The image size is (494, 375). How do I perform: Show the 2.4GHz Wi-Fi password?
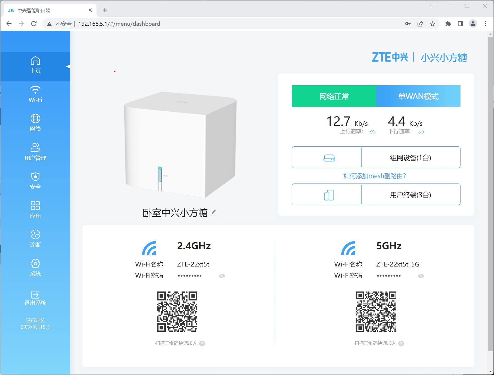(x=222, y=276)
